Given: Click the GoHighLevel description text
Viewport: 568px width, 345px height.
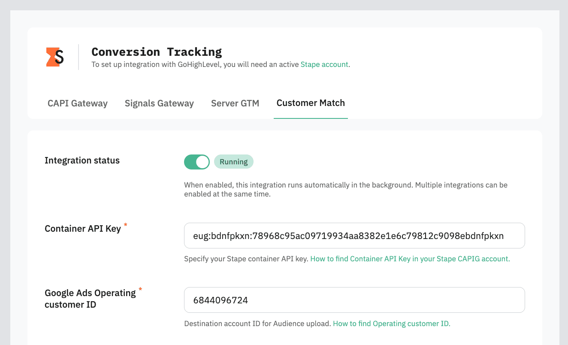Looking at the screenshot, I should click(193, 64).
